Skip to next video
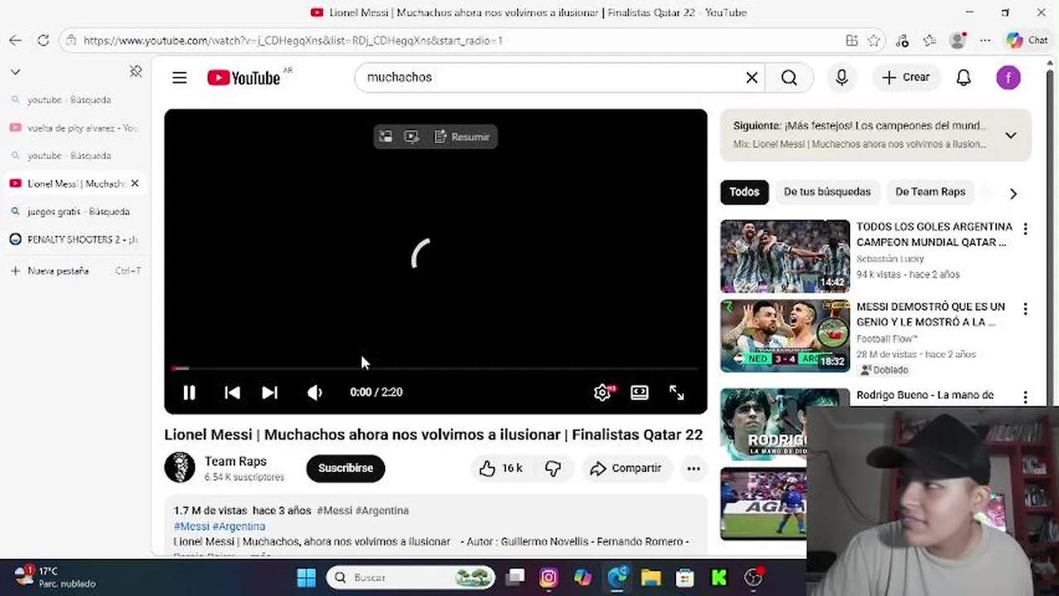 pyautogui.click(x=269, y=392)
